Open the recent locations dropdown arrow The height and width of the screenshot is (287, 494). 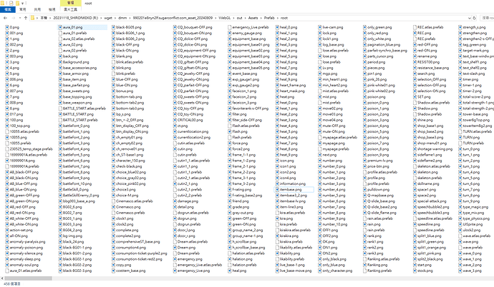click(x=20, y=18)
